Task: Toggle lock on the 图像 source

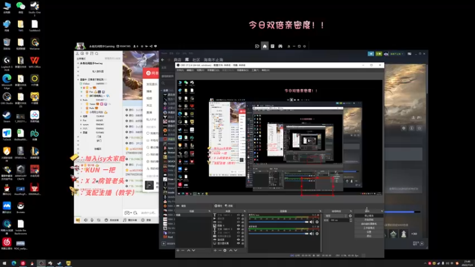Action: pos(243,225)
